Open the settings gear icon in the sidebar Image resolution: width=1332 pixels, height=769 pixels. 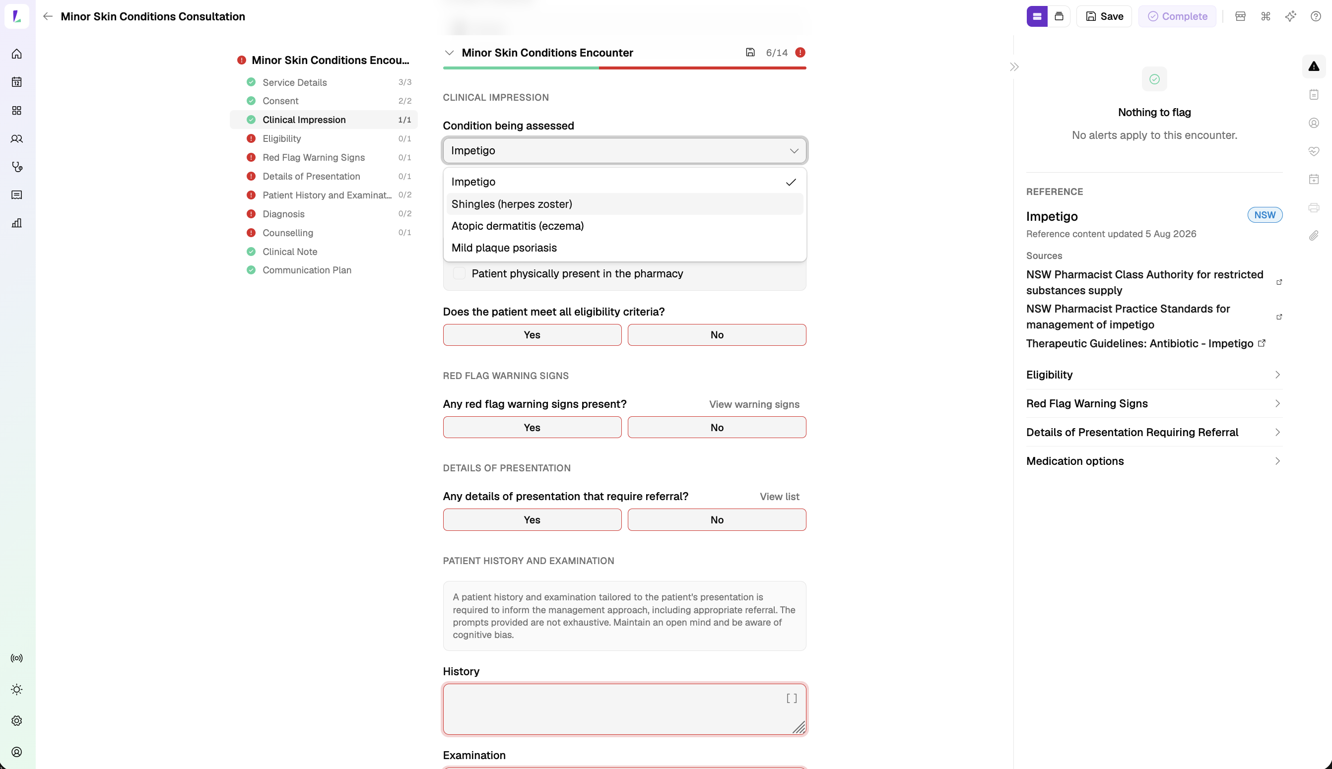tap(17, 720)
